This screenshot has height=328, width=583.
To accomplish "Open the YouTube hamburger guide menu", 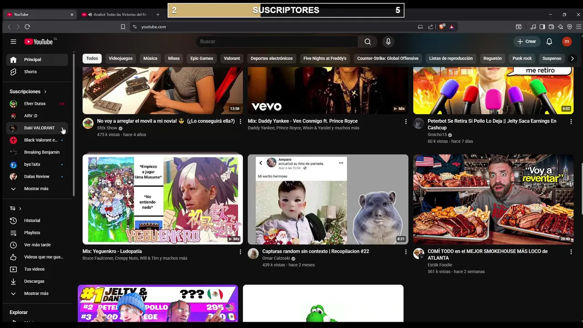I will pos(13,41).
